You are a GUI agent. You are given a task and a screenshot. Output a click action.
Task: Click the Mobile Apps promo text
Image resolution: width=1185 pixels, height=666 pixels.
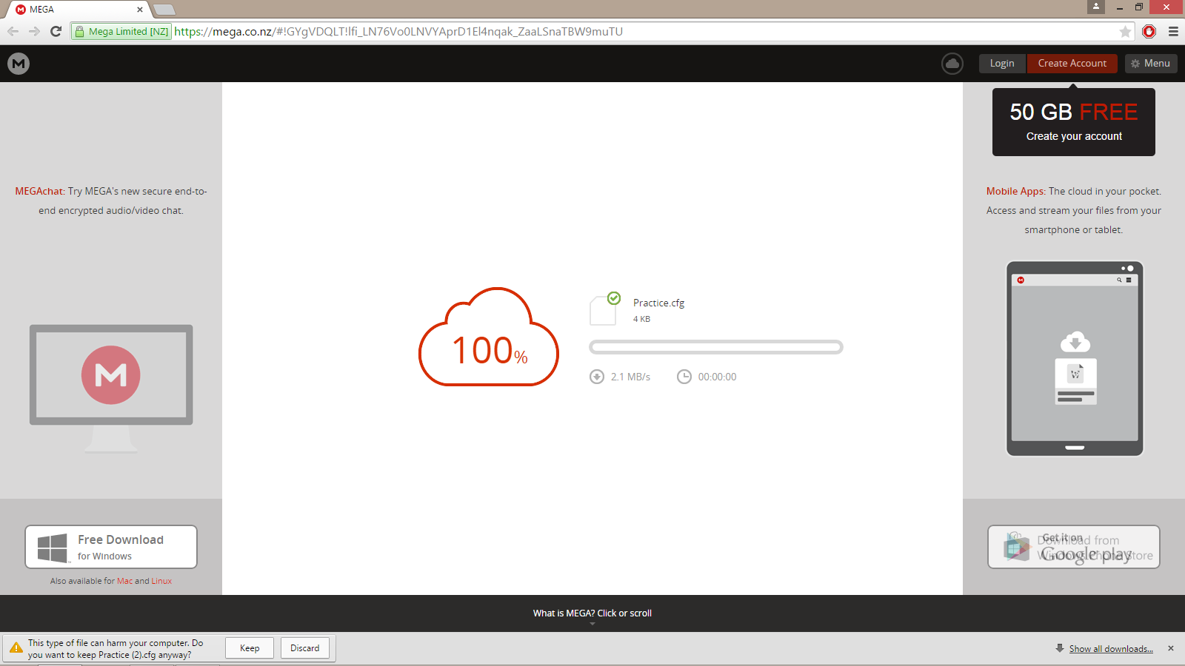[1074, 210]
